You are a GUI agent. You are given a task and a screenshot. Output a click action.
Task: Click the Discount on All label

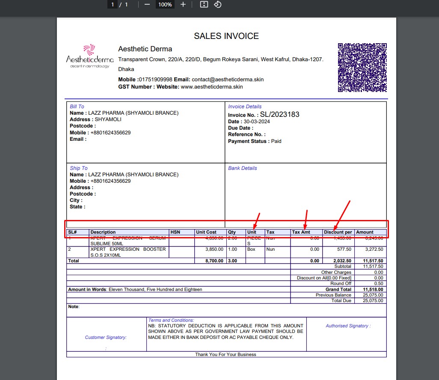[324, 278]
